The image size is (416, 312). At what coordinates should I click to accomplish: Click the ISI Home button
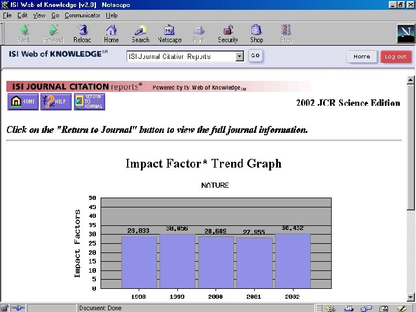(x=362, y=57)
